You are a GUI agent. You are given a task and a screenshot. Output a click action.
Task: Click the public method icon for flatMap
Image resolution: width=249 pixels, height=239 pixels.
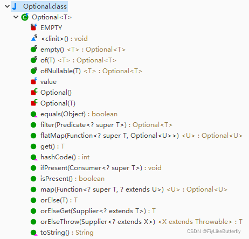(x=33, y=136)
